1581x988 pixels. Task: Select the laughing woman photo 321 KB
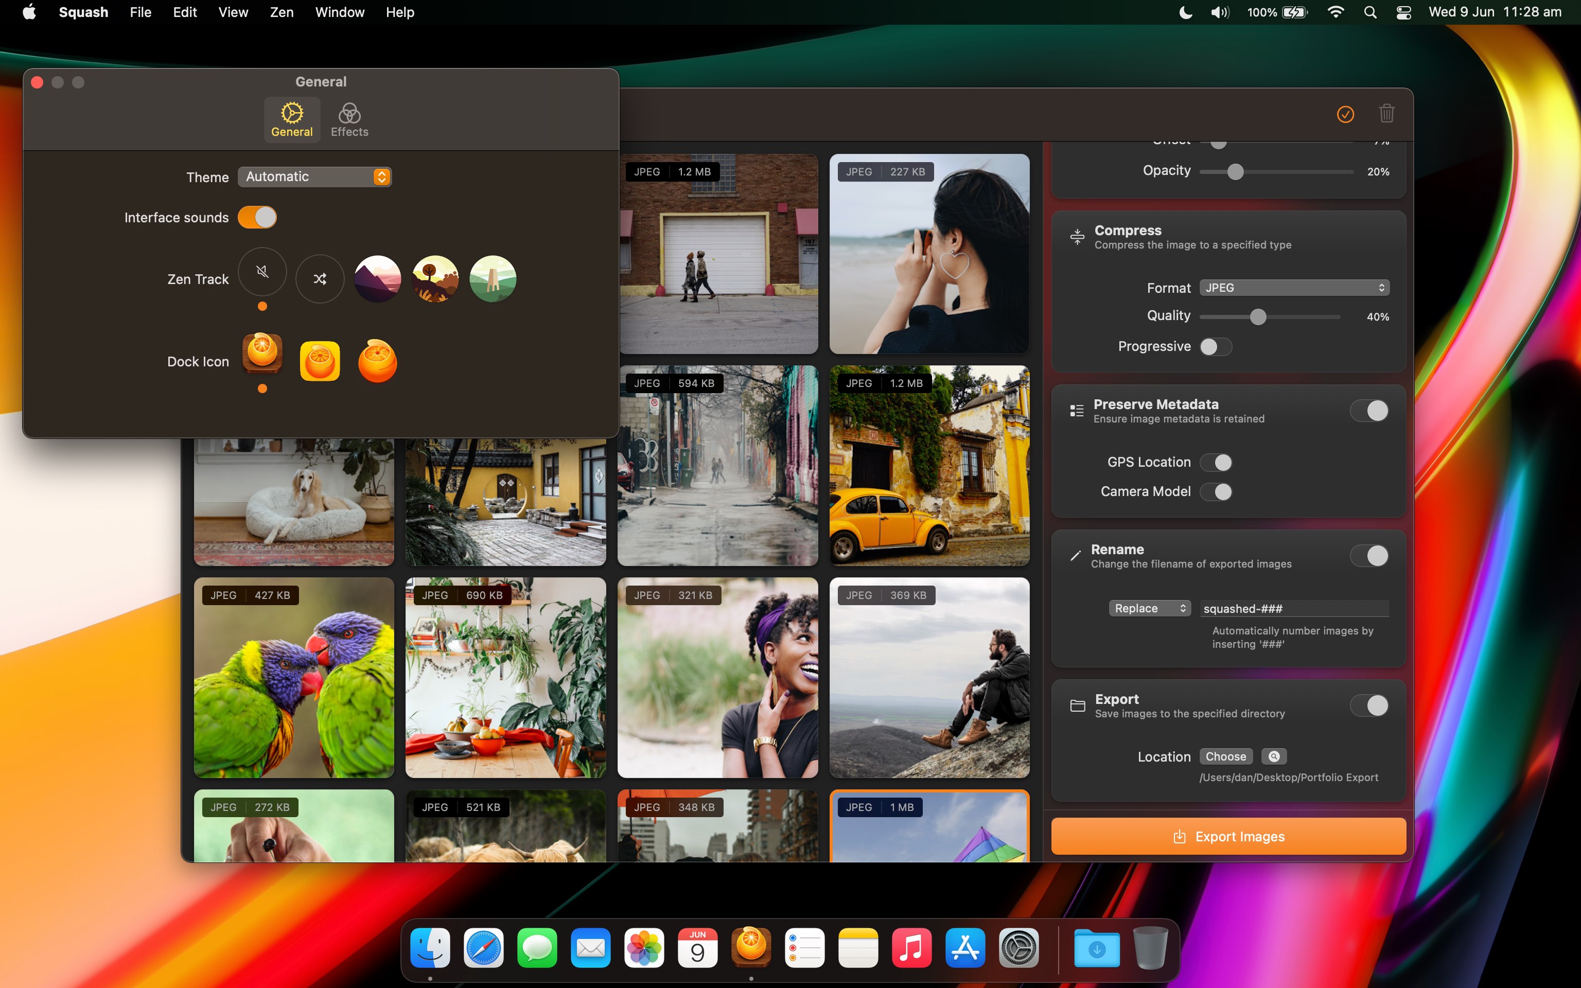pyautogui.click(x=718, y=678)
